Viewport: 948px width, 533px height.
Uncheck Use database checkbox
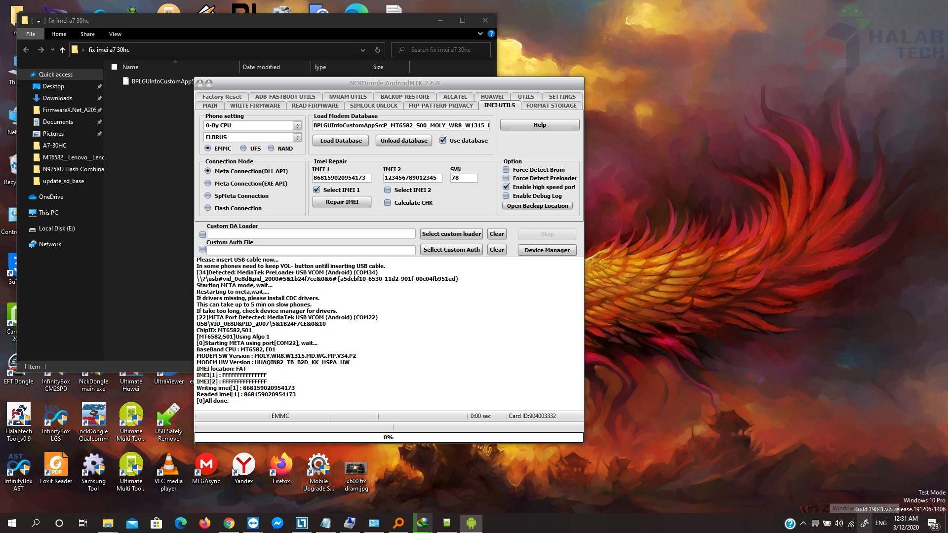pos(443,140)
